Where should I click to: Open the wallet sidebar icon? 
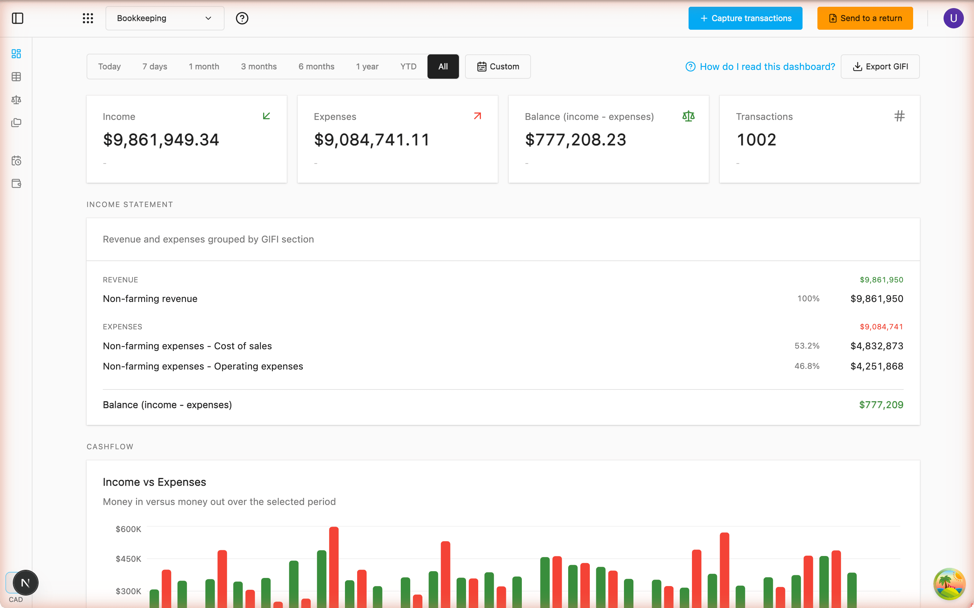point(16,183)
